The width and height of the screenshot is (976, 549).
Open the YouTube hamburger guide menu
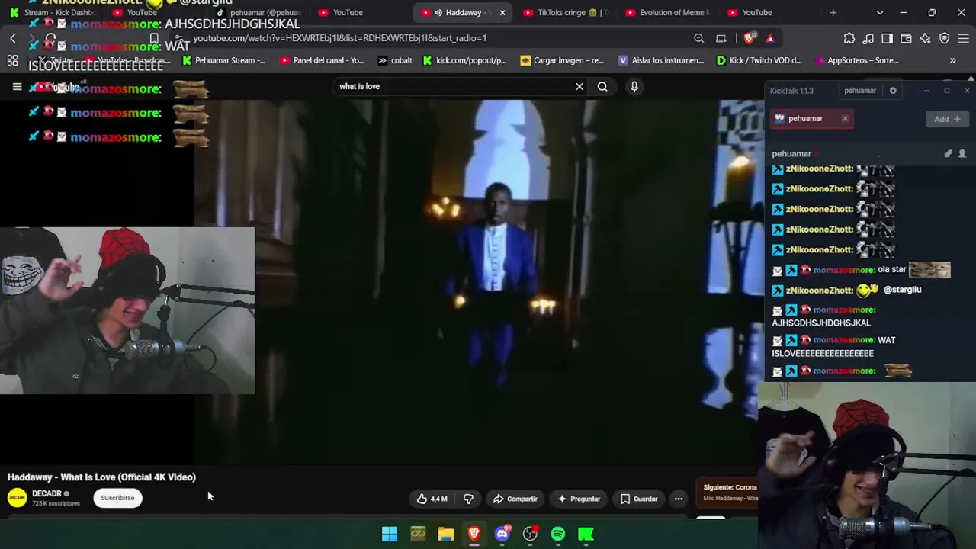17,87
